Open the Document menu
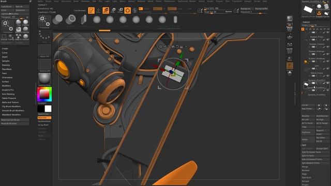This screenshot has height=186, width=331. (x=66, y=1)
